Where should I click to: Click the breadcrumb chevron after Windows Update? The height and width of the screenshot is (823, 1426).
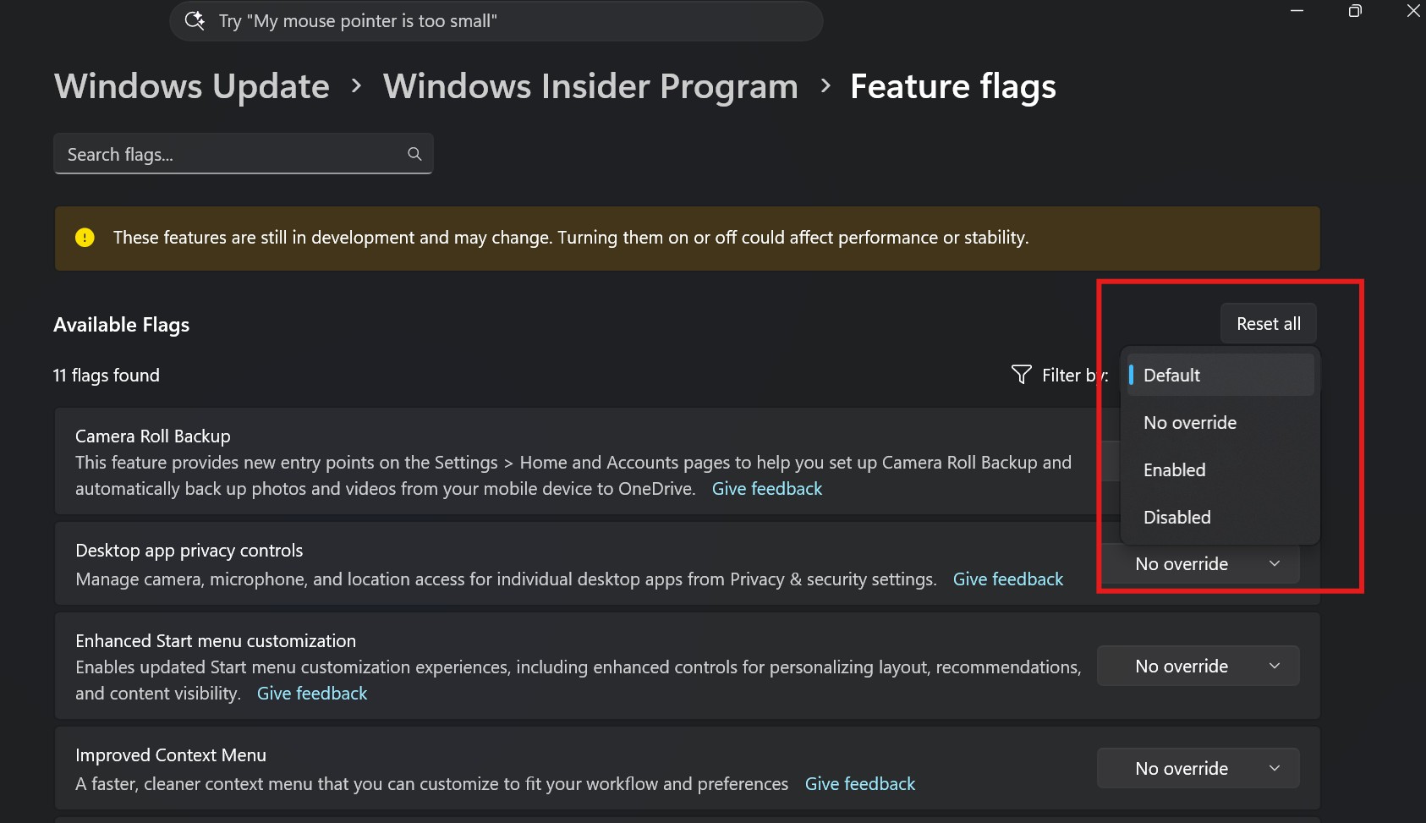tap(357, 86)
